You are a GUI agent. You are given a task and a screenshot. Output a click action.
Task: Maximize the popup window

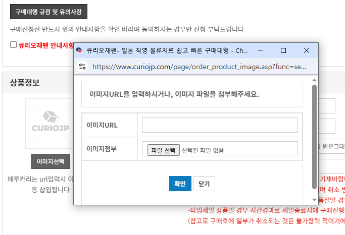pos(283,50)
